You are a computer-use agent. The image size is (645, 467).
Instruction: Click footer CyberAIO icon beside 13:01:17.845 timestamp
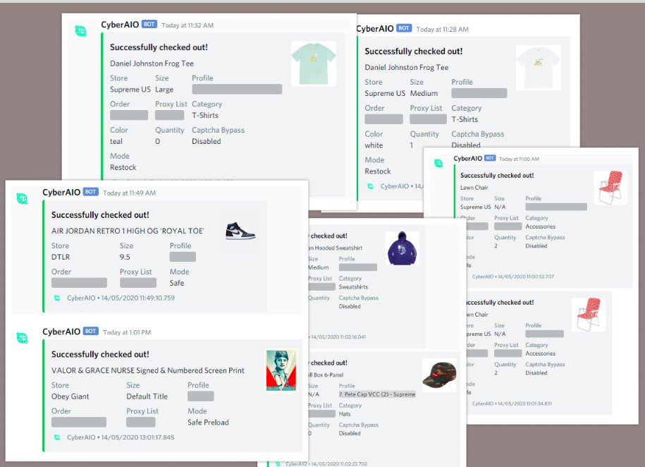point(57,437)
